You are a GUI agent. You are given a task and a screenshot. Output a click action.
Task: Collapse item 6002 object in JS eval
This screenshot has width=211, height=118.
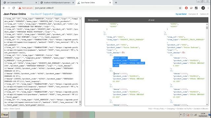[x=165, y=34]
